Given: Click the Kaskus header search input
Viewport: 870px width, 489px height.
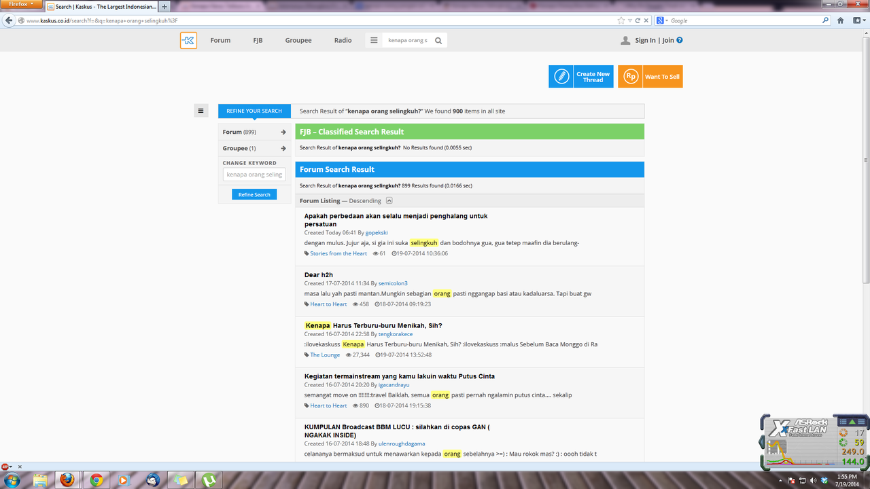Looking at the screenshot, I should 408,41.
